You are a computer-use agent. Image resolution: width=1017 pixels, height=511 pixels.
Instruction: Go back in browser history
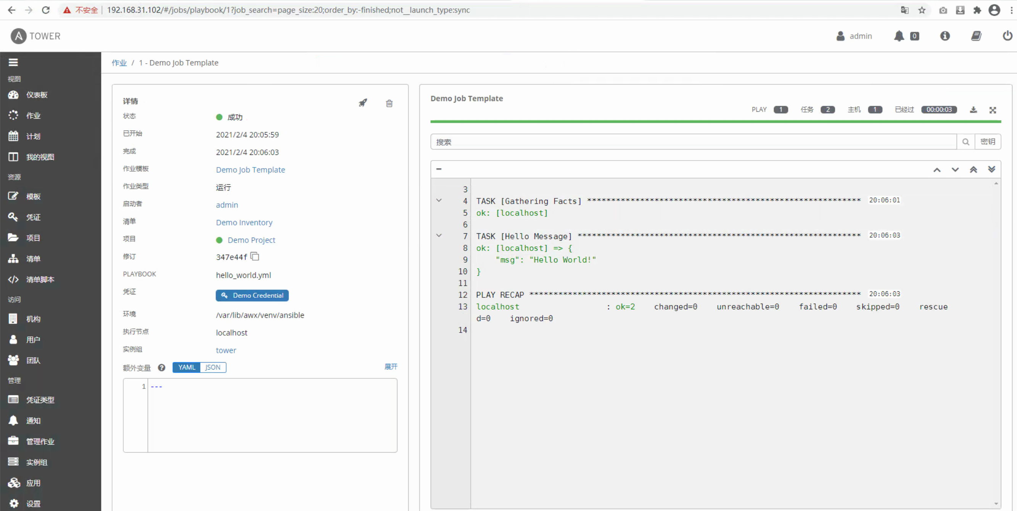(11, 10)
